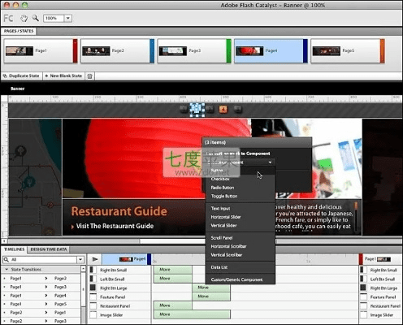Image resolution: width=403 pixels, height=325 pixels.
Task: Click the 100% zoom input field
Action: [x=54, y=19]
